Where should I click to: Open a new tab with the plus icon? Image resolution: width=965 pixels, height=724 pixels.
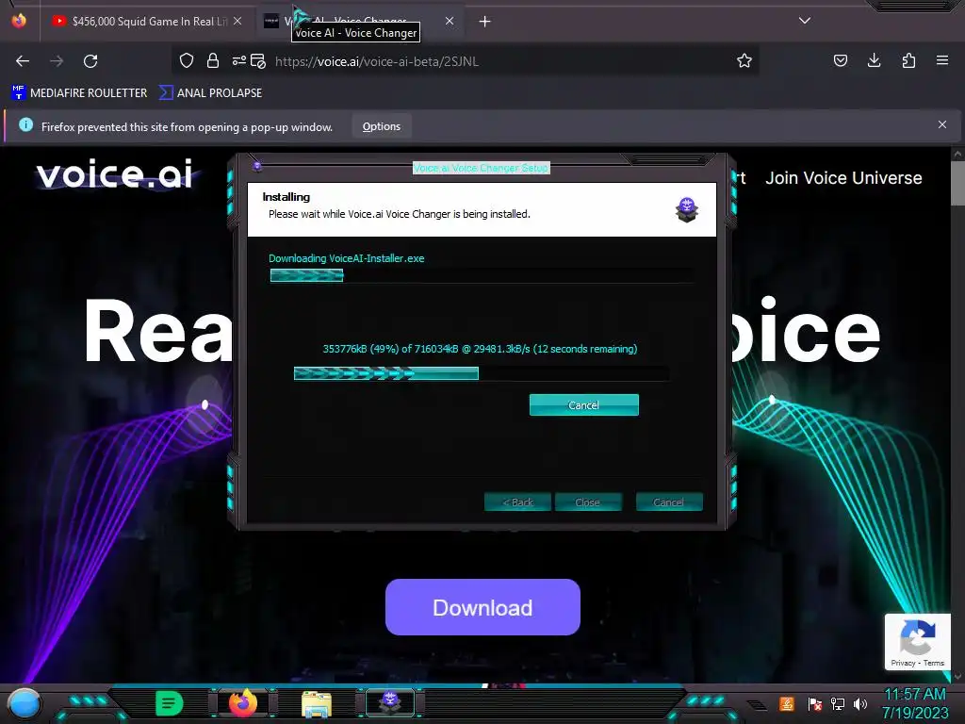pos(485,22)
